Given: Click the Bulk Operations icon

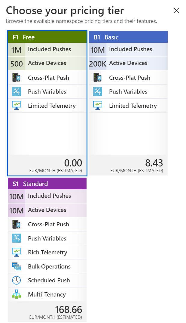Looking at the screenshot, I should tap(17, 266).
